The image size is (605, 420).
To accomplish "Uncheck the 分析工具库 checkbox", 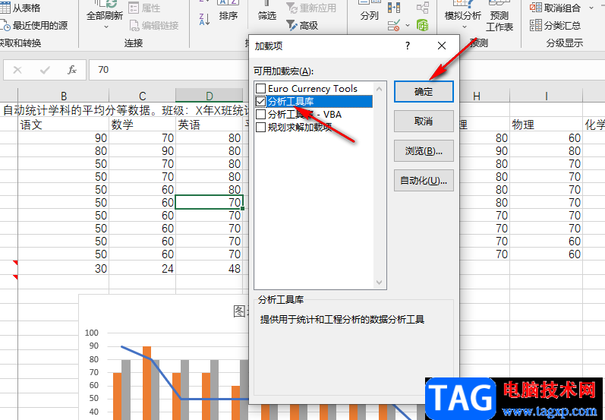I will pos(261,102).
